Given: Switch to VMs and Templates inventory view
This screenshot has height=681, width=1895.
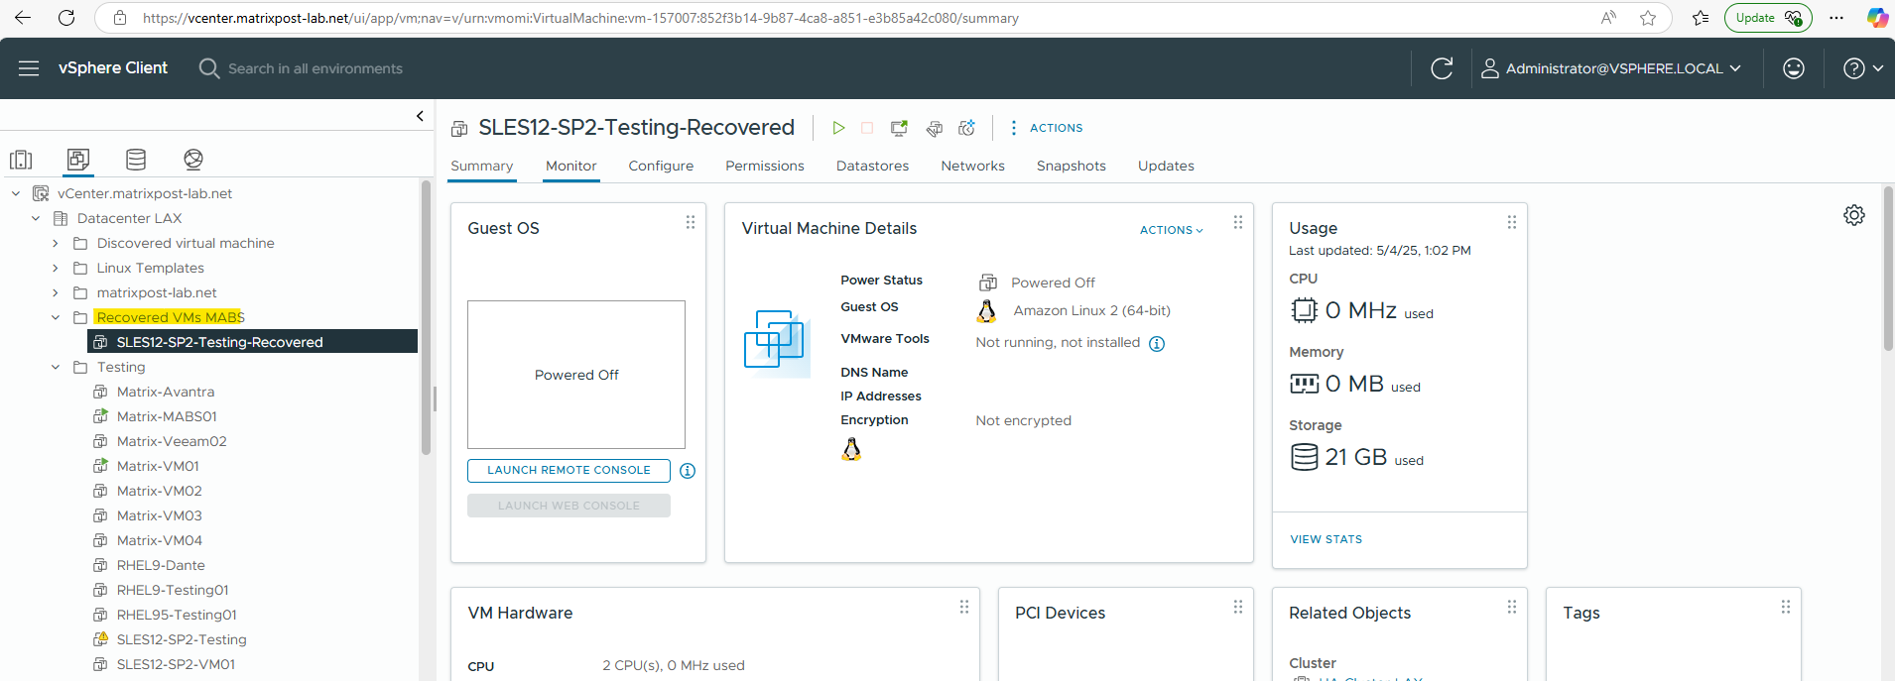Looking at the screenshot, I should point(78,159).
